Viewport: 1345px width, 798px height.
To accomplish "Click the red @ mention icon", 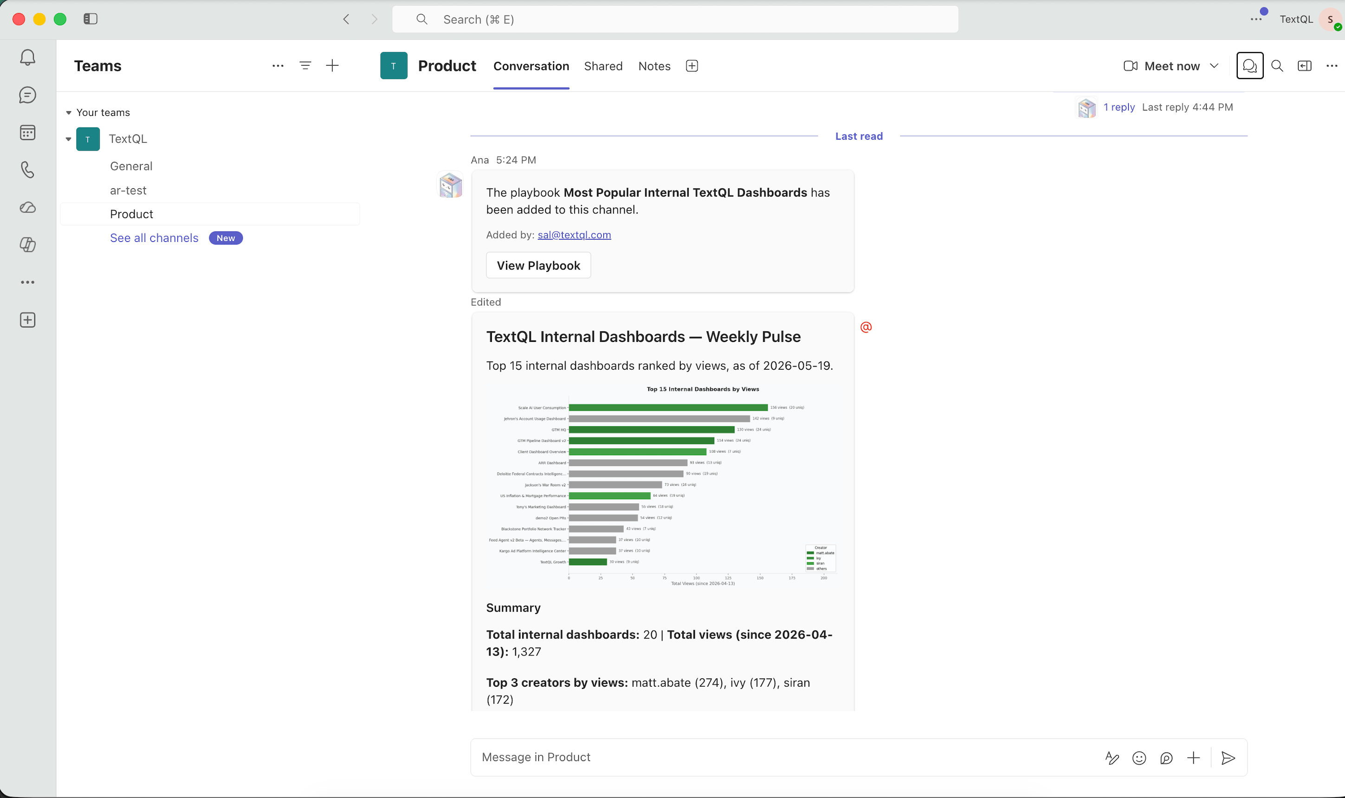I will [866, 327].
